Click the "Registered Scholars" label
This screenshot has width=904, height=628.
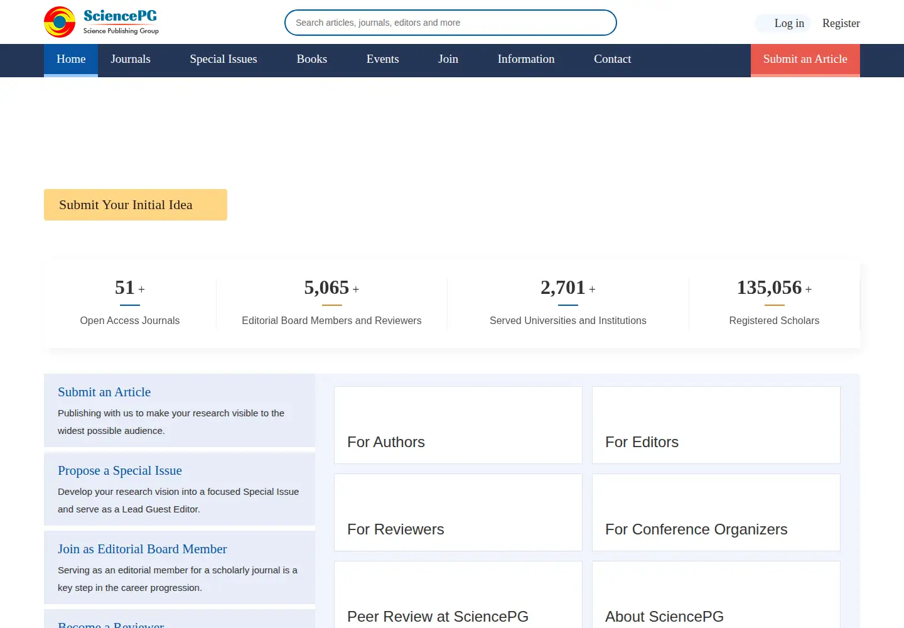[774, 321]
